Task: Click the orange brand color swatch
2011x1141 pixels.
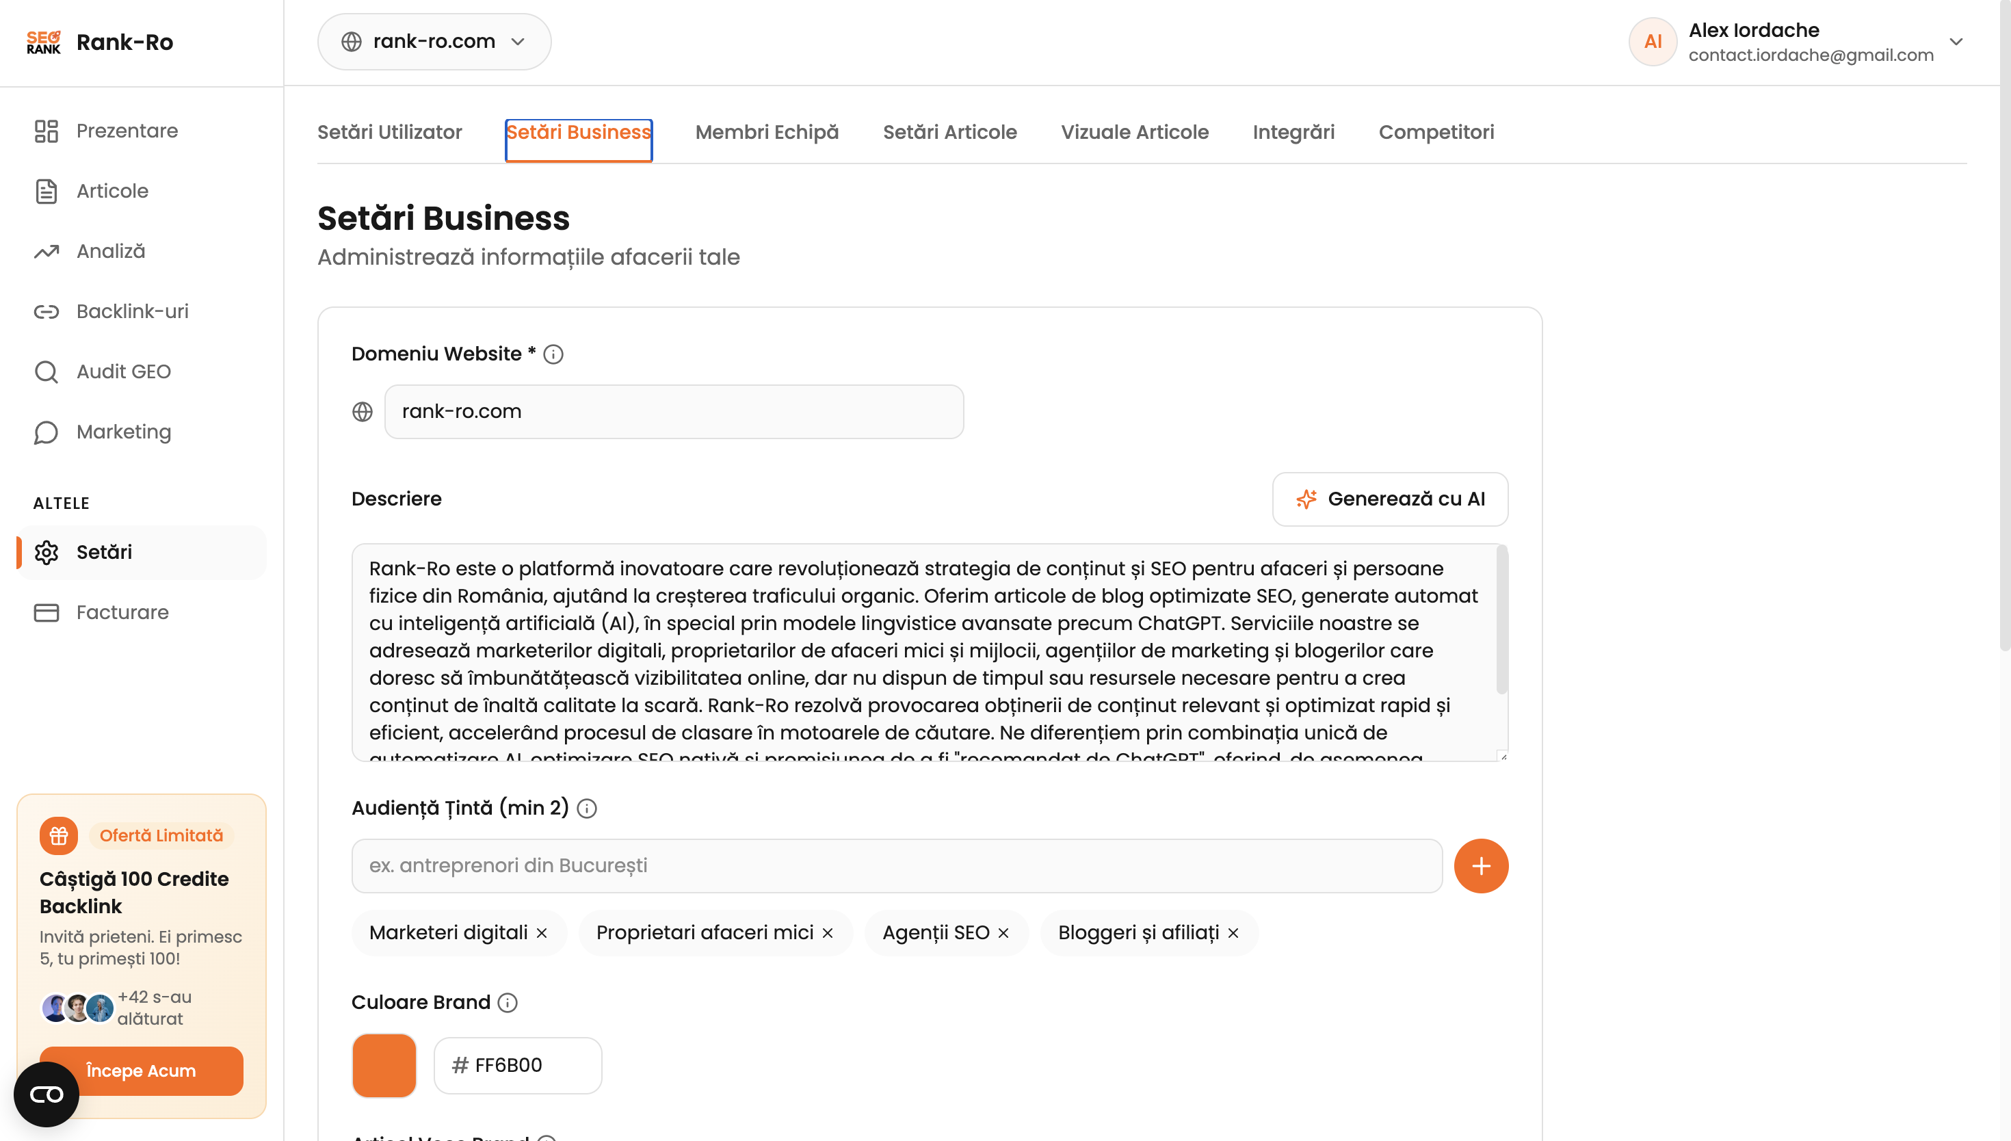Action: click(384, 1065)
